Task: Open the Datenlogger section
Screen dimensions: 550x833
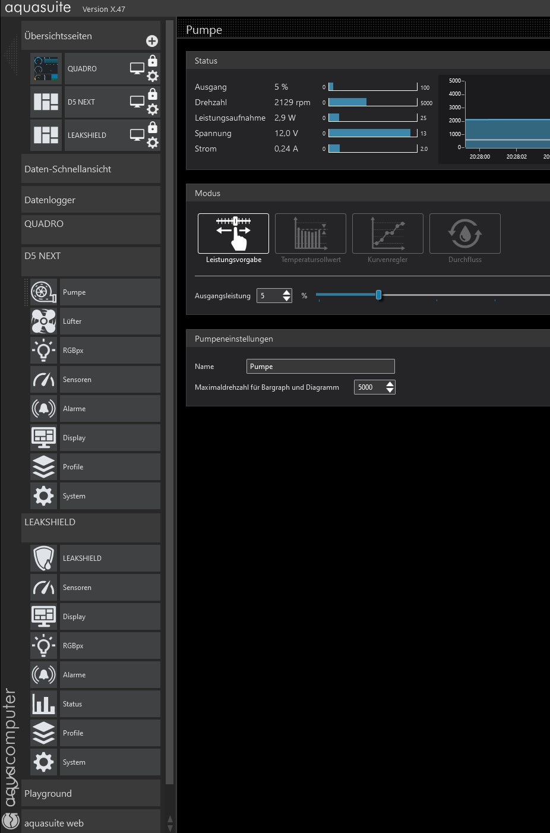Action: click(x=91, y=200)
